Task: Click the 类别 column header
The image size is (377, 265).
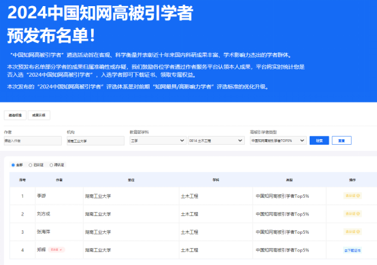Action: [x=289, y=180]
